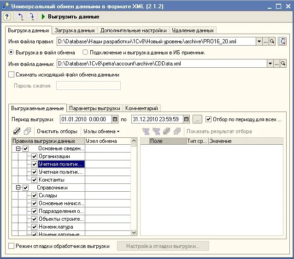The width and height of the screenshot is (294, 259).
Task: Switch to Удаление данных tab
Action: click(x=193, y=30)
